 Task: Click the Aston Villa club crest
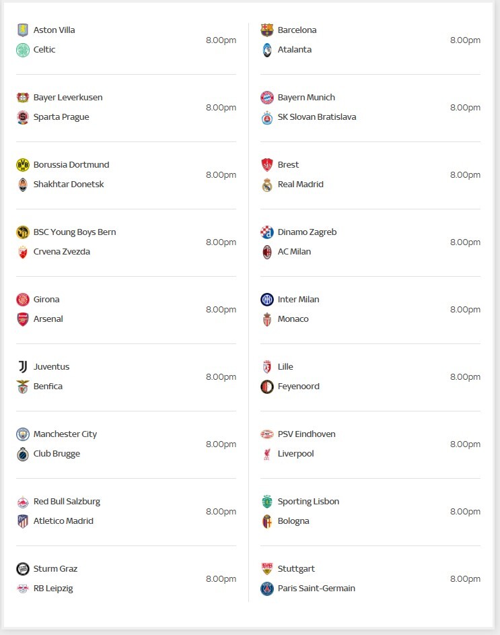click(23, 30)
